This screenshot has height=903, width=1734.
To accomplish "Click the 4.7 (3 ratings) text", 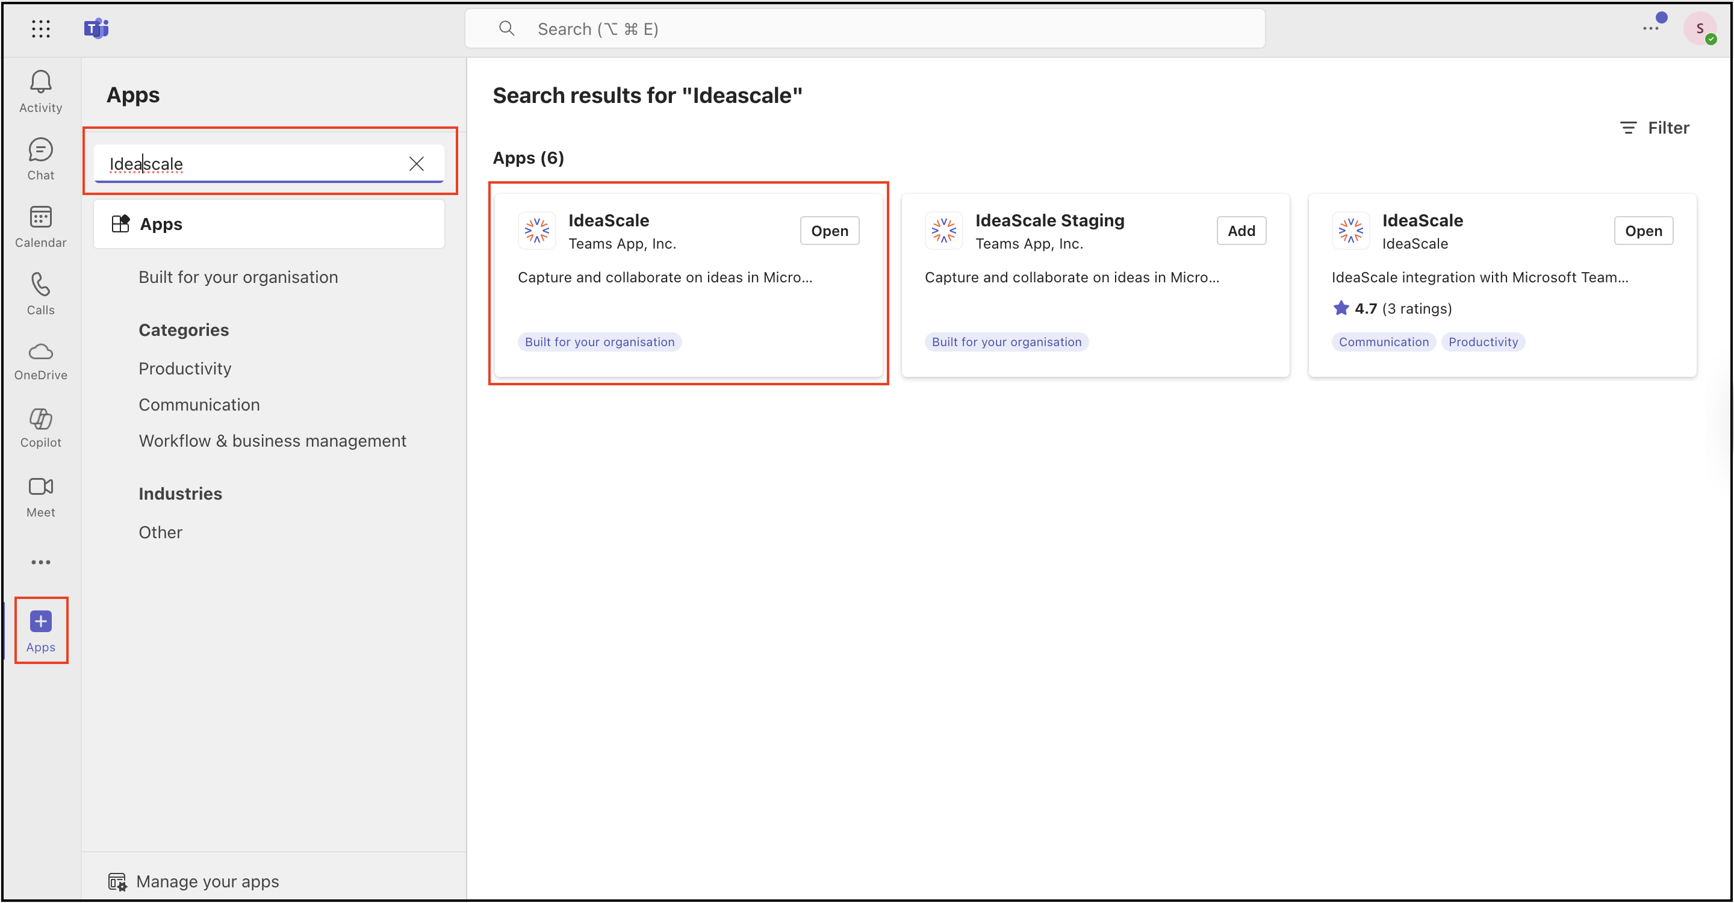I will tap(1403, 308).
